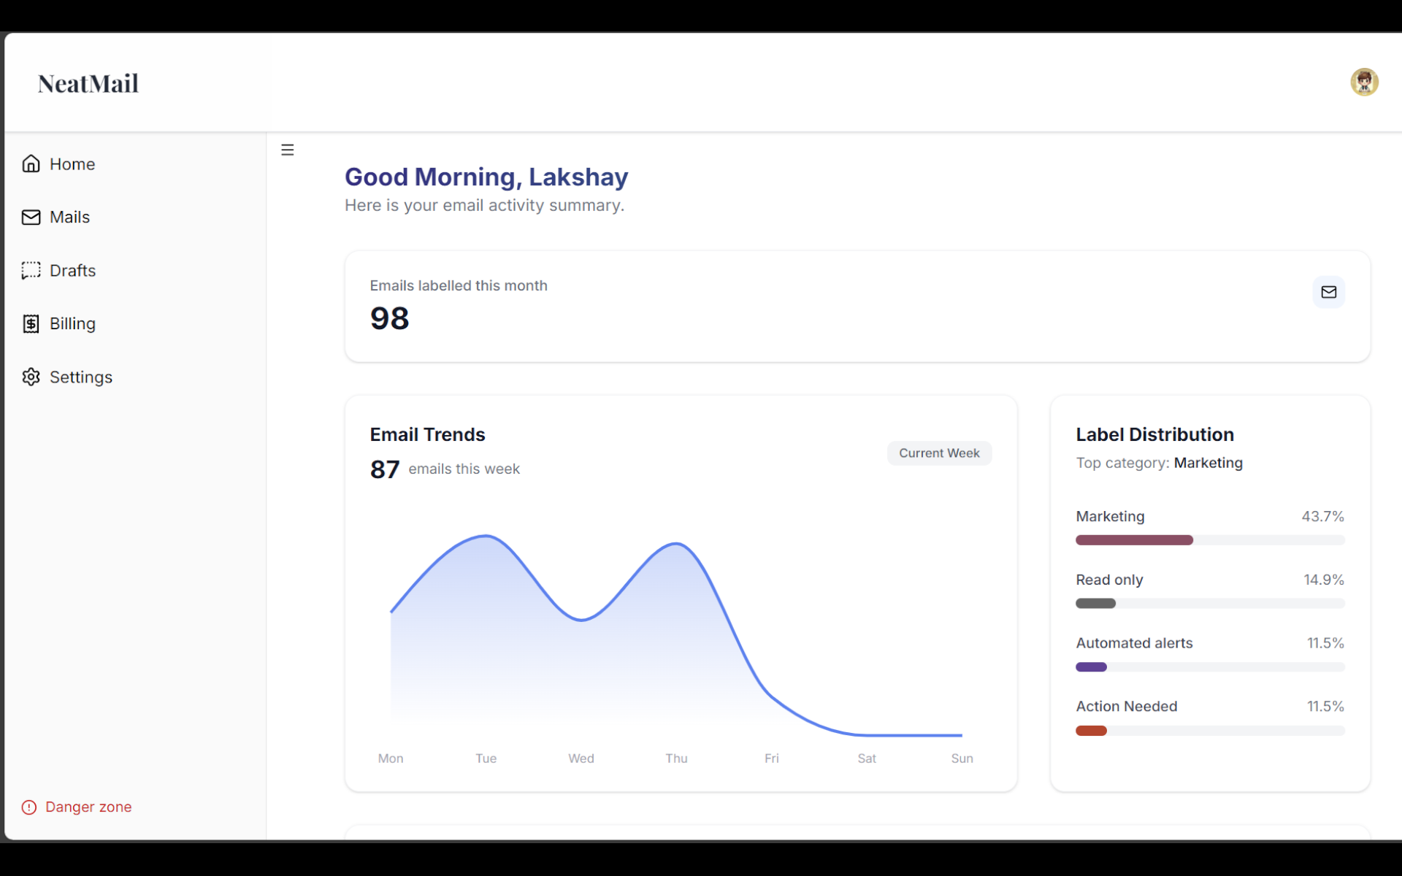1402x876 pixels.
Task: Open Mails using the envelope sidebar icon
Action: pos(31,217)
